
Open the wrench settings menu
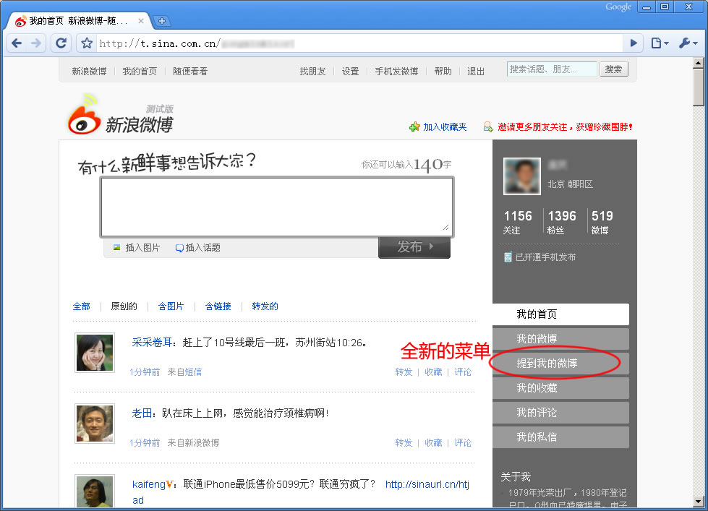(688, 43)
